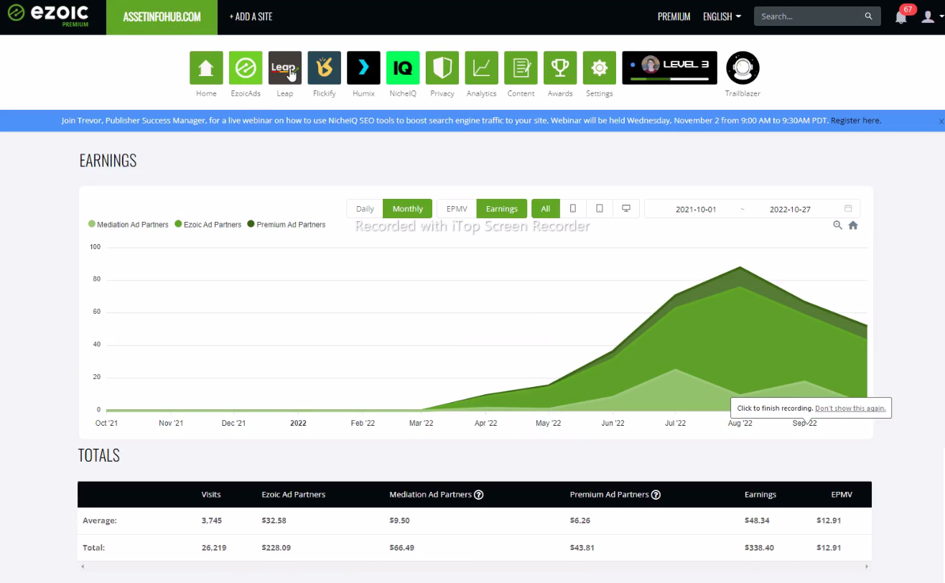Open the Analytics chart icon
The height and width of the screenshot is (583, 945).
coord(481,67)
